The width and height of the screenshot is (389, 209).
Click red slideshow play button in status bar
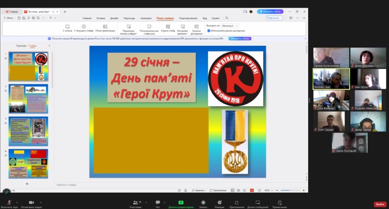(x=252, y=190)
